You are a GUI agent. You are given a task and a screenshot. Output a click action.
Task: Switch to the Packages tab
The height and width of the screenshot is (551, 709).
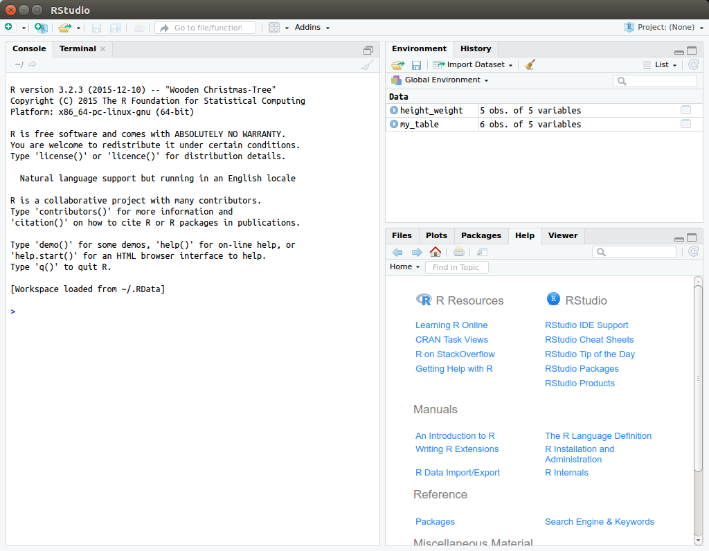pos(481,235)
